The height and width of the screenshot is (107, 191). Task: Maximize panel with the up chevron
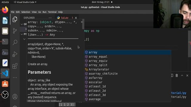click(182, 75)
